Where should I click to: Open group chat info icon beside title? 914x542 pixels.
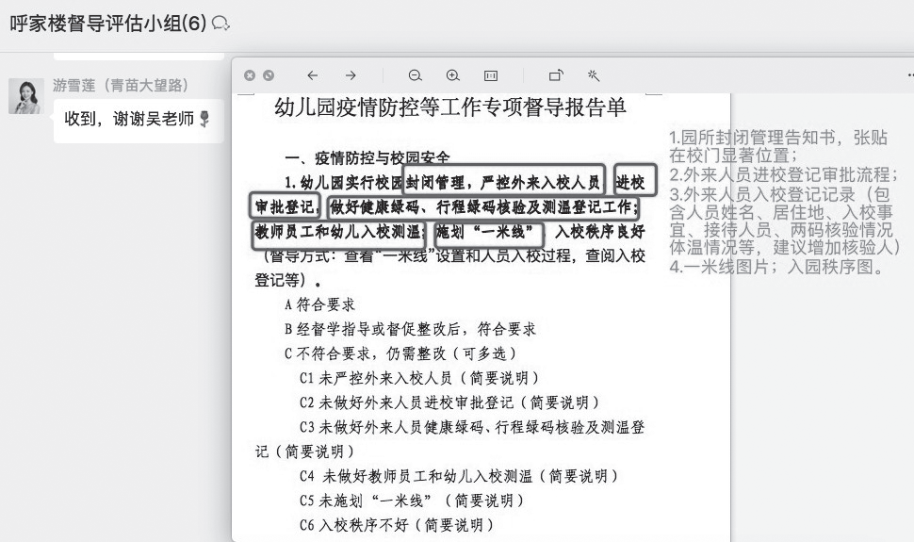point(220,24)
